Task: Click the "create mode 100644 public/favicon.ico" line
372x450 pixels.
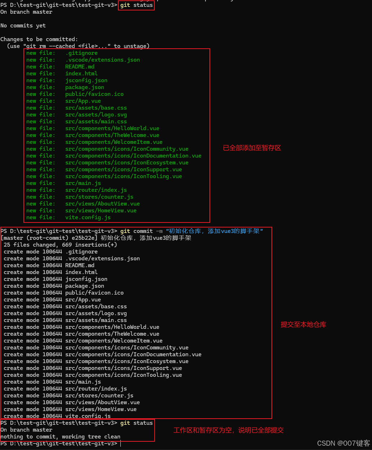Action: click(63, 293)
